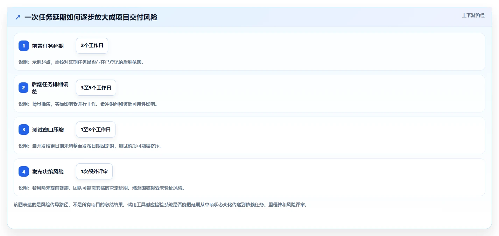499x236 pixels.
Task: Click the 发布决策风险 step title
Action: [48, 171]
